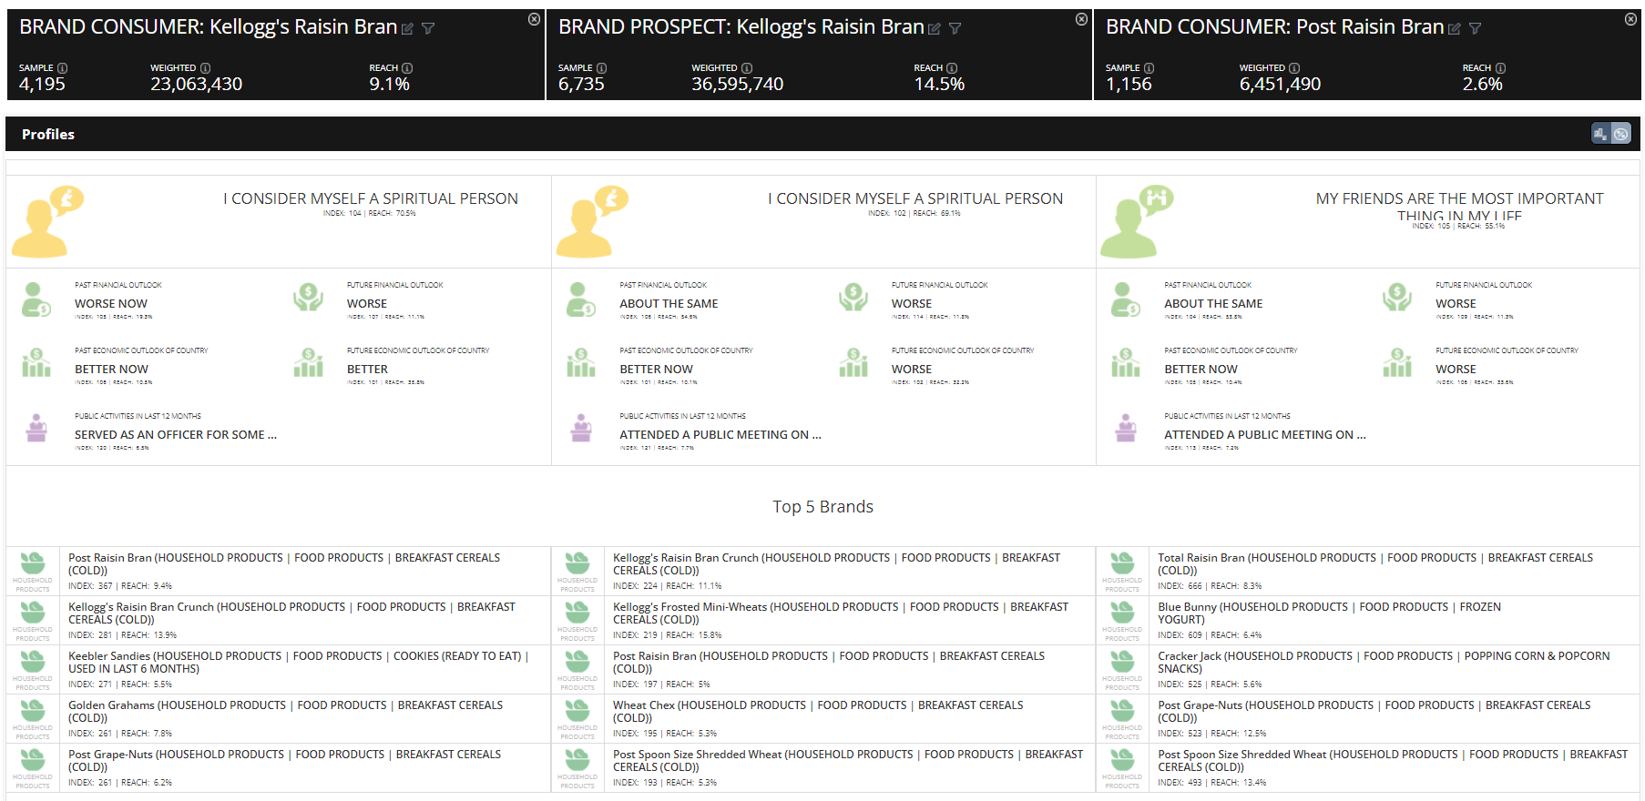This screenshot has height=801, width=1645.
Task: Click spiritual person avatar in Brand Prospect column
Action: point(592,221)
